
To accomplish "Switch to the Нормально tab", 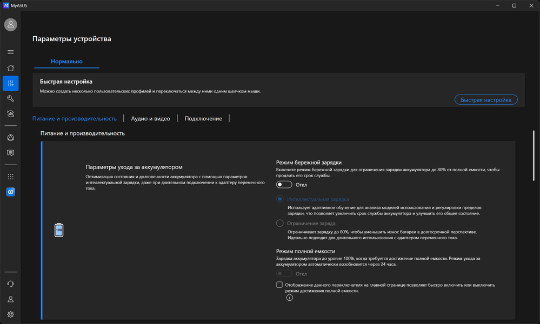I will coord(67,61).
